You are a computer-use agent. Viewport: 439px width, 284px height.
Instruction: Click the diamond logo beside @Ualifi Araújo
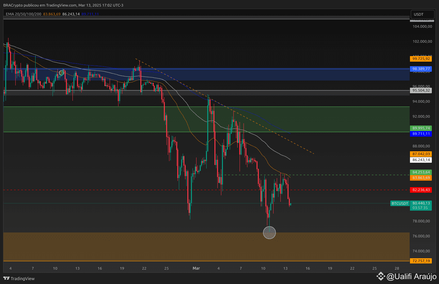[381, 276]
